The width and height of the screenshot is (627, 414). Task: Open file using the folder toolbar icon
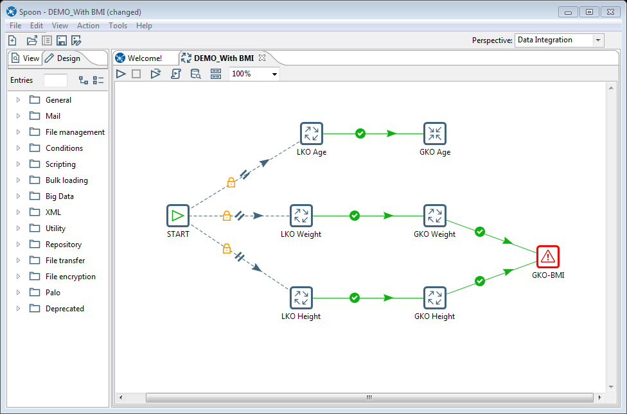[x=31, y=40]
